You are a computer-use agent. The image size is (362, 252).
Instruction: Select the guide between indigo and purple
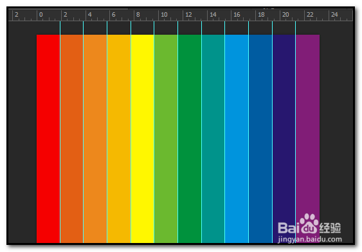(x=296, y=132)
